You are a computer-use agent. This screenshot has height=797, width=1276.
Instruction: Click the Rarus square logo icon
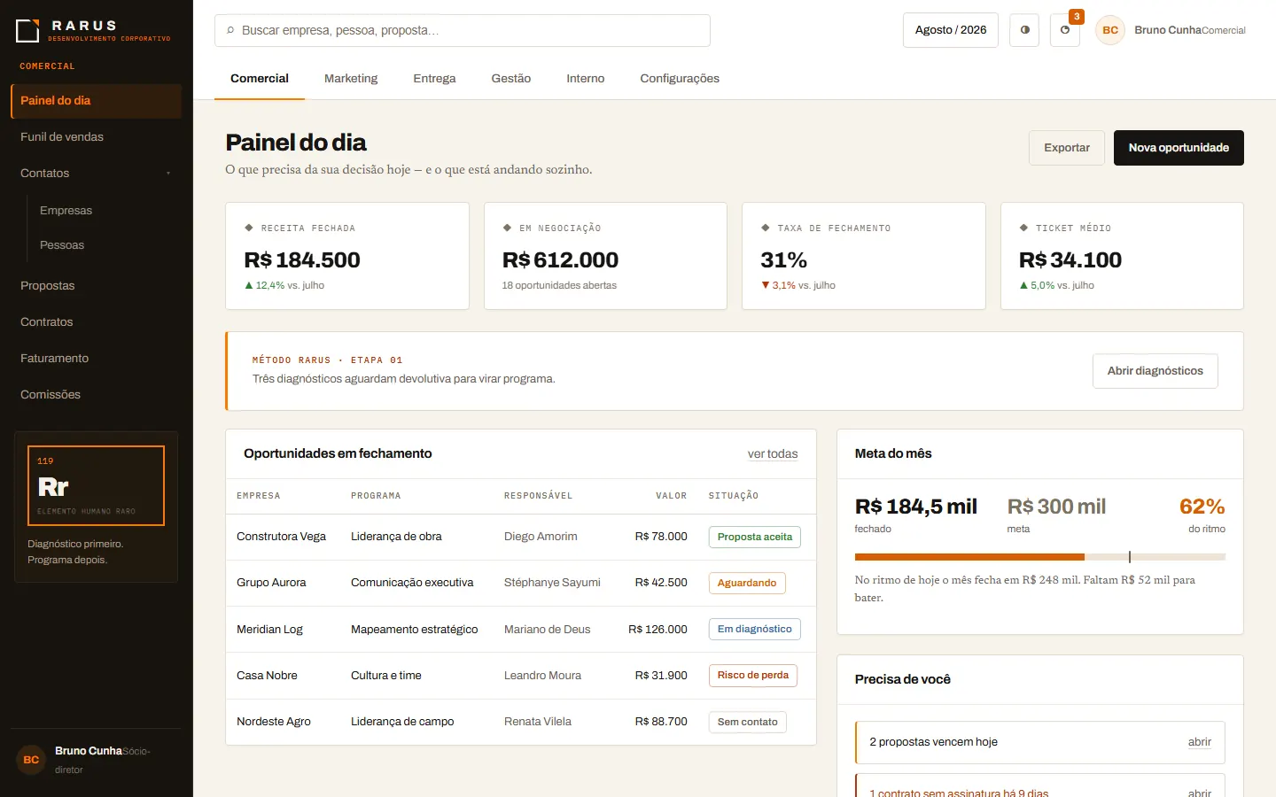coord(27,31)
